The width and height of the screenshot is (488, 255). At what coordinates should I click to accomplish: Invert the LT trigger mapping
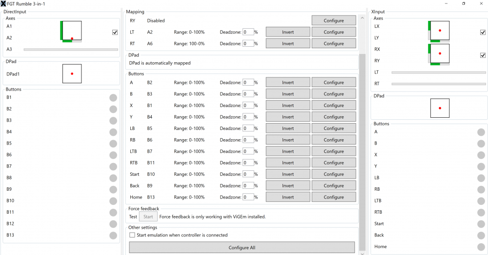point(288,32)
